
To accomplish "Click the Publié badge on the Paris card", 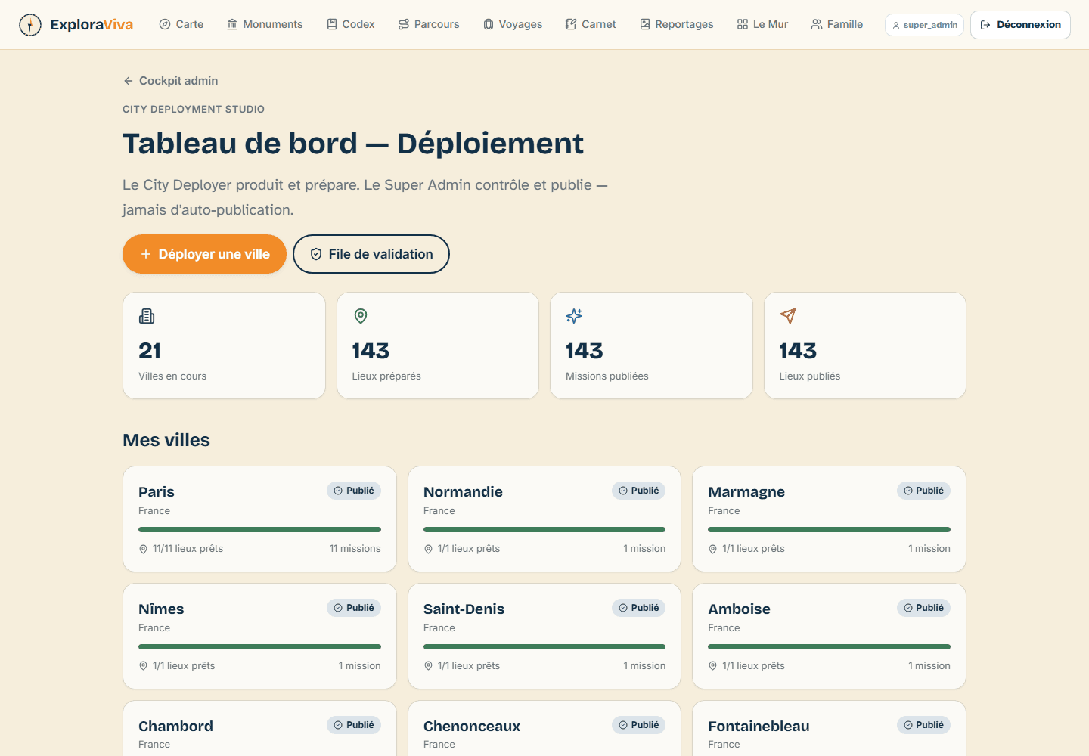I will 354,491.
